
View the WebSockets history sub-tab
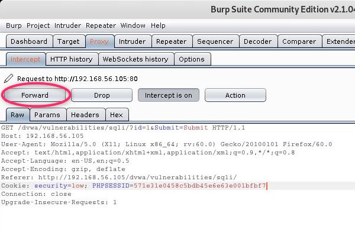(x=136, y=59)
